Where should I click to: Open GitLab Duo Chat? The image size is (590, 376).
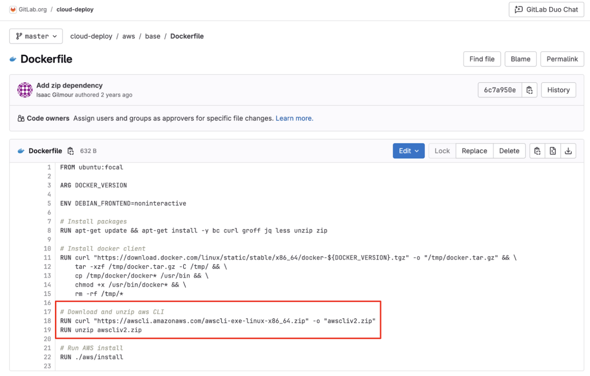coord(546,9)
